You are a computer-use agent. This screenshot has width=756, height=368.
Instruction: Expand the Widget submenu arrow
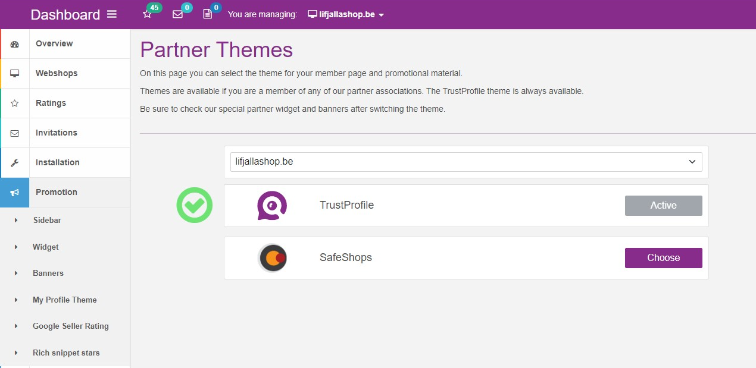(x=16, y=247)
